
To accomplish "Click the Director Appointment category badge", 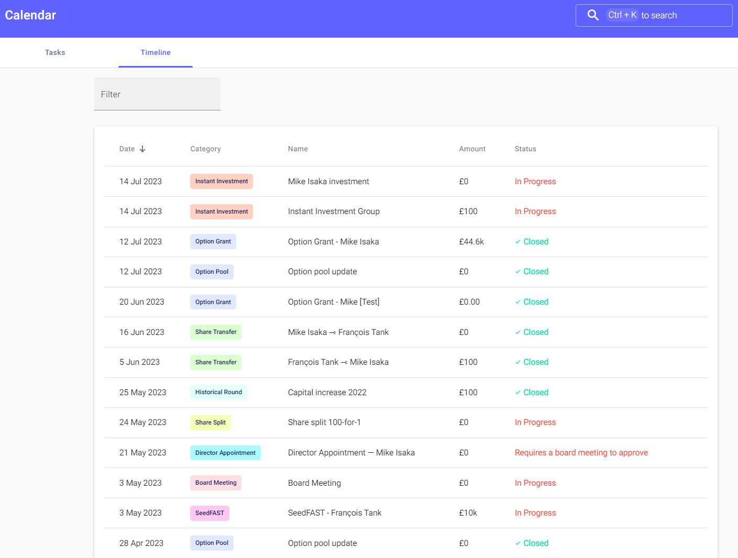I will click(225, 453).
